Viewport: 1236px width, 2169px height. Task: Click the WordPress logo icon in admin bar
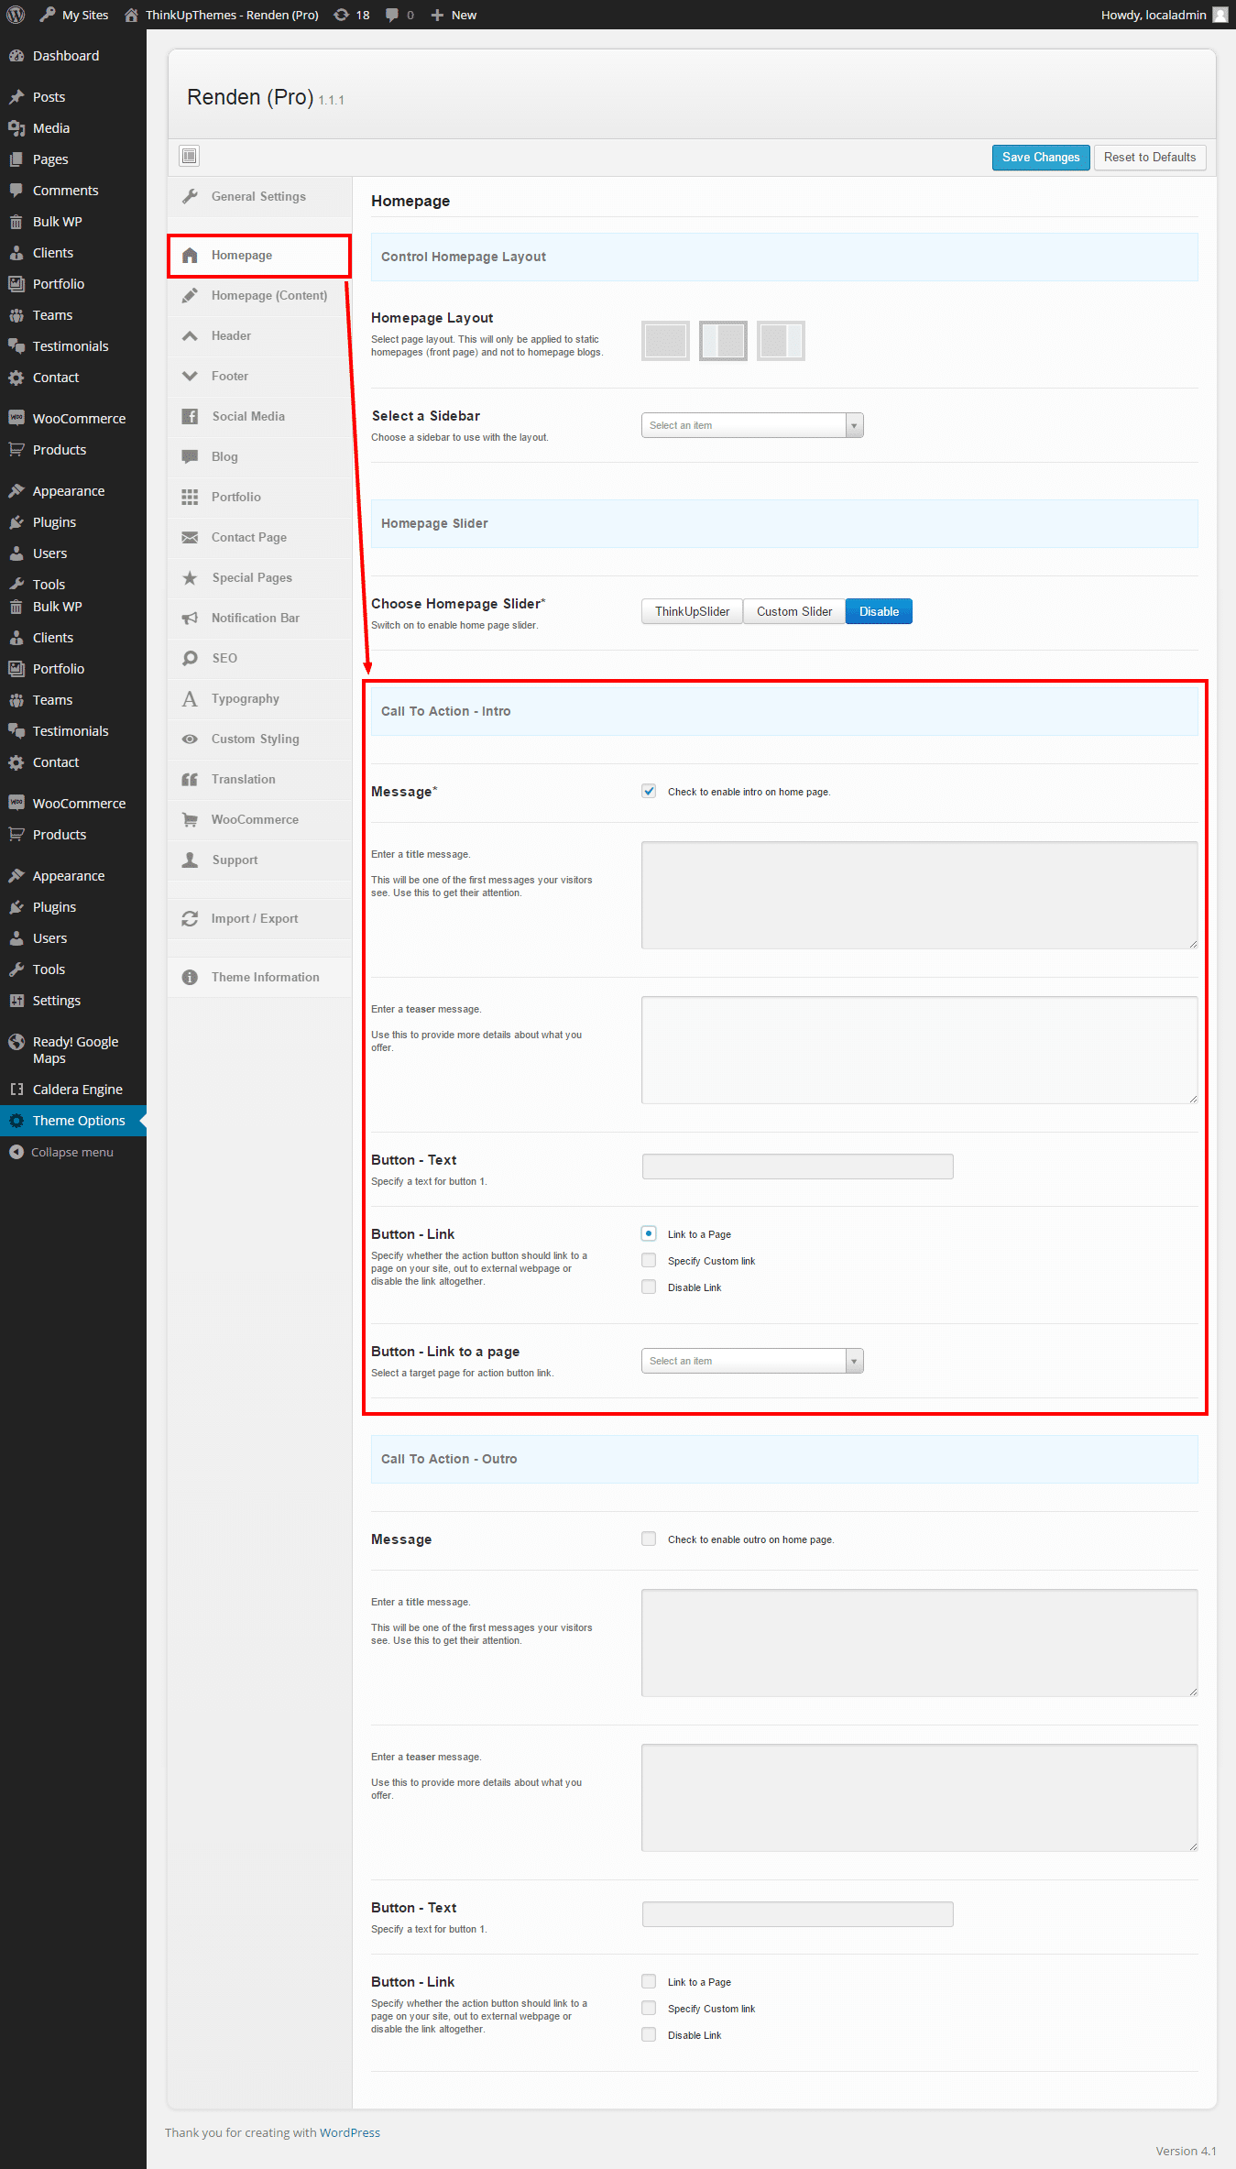coord(16,15)
